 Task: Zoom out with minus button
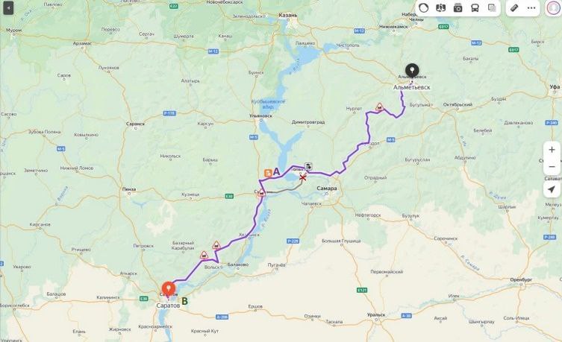552,167
